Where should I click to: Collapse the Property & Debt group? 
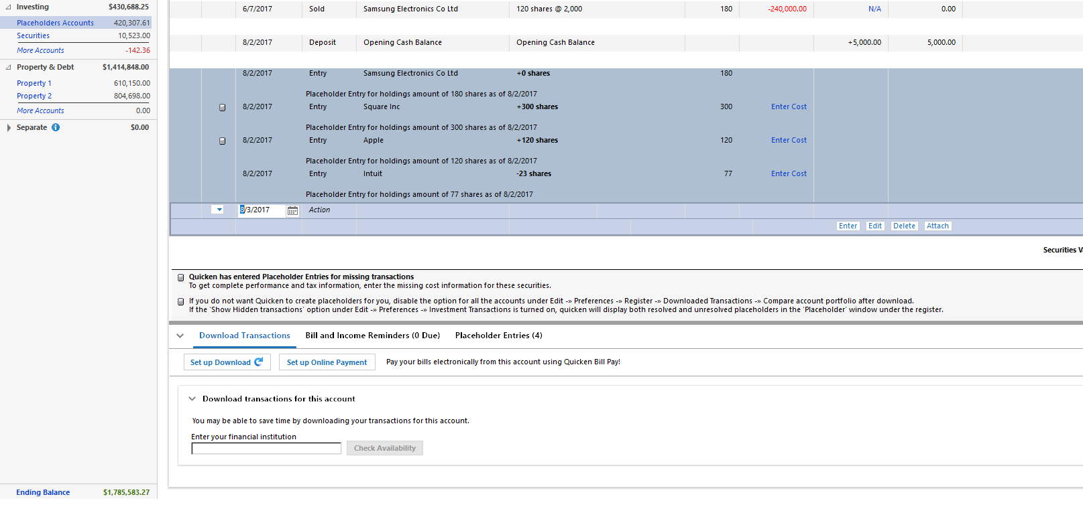click(8, 67)
